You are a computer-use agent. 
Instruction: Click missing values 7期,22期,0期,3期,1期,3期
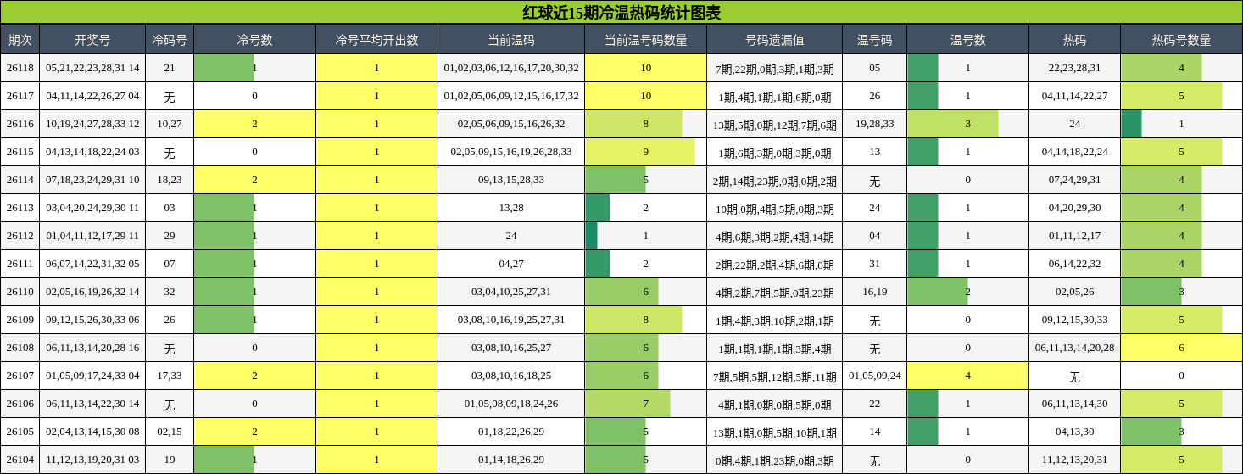coord(774,68)
